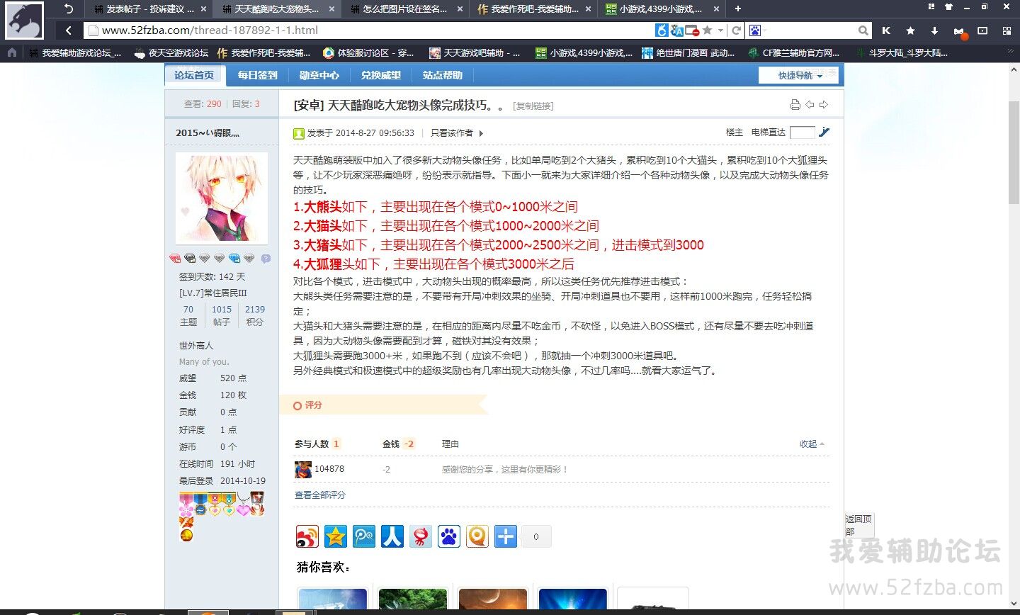Toggle the ad-block icon in address bar
This screenshot has height=615, width=1020.
[x=692, y=30]
